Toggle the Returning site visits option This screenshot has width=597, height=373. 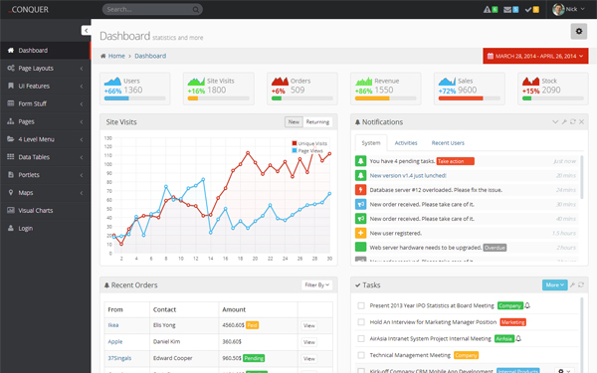pos(317,121)
